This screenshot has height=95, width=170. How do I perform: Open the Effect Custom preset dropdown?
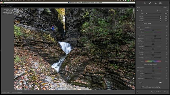click(148, 27)
